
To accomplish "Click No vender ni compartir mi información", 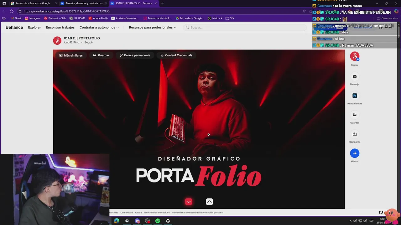I will pos(197,212).
